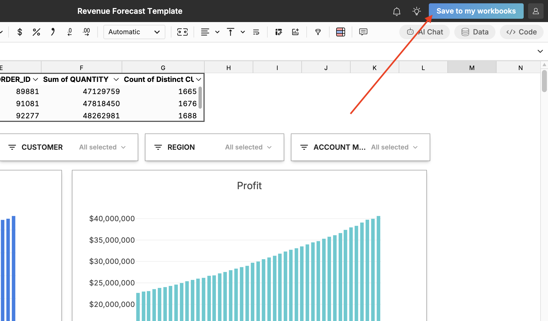Click the filter funnel toolbar icon
Screen dimensions: 548x321
click(x=318, y=32)
